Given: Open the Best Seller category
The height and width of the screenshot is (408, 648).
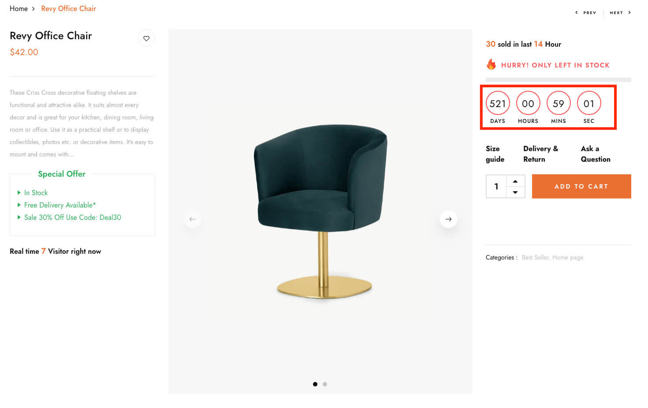Looking at the screenshot, I should point(535,257).
